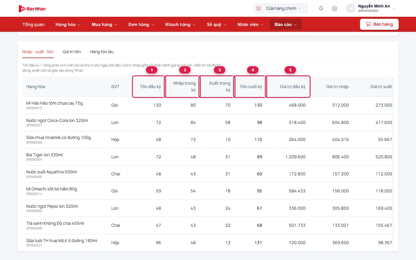Expand the Hàng hóa menu
The width and height of the screenshot is (416, 260).
coord(68,25)
